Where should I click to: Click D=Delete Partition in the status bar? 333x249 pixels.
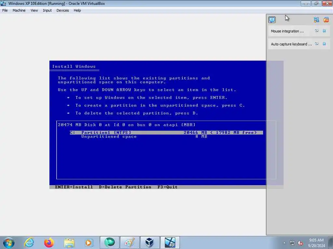(125, 187)
